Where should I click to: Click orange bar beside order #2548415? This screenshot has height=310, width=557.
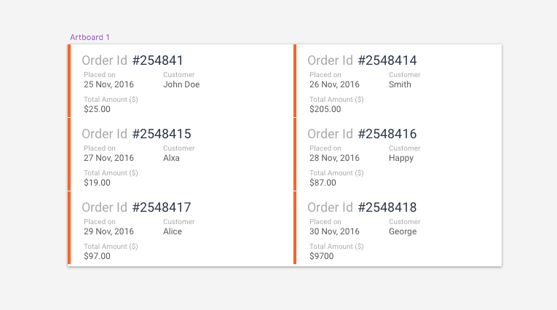[x=69, y=154]
